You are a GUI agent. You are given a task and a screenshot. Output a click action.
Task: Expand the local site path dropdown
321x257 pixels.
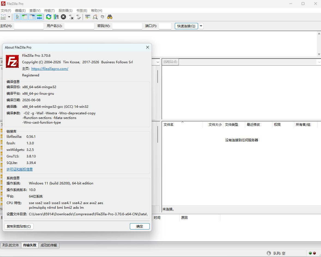[x=158, y=62]
